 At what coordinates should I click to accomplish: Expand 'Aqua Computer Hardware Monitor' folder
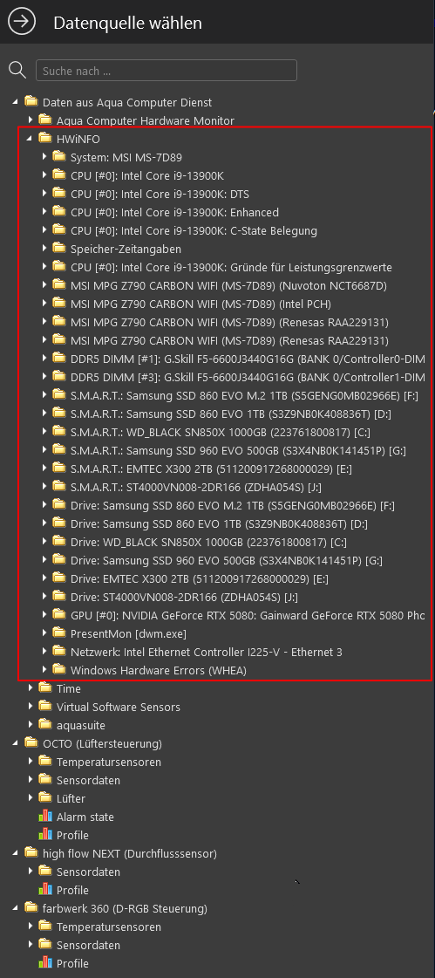(30, 120)
